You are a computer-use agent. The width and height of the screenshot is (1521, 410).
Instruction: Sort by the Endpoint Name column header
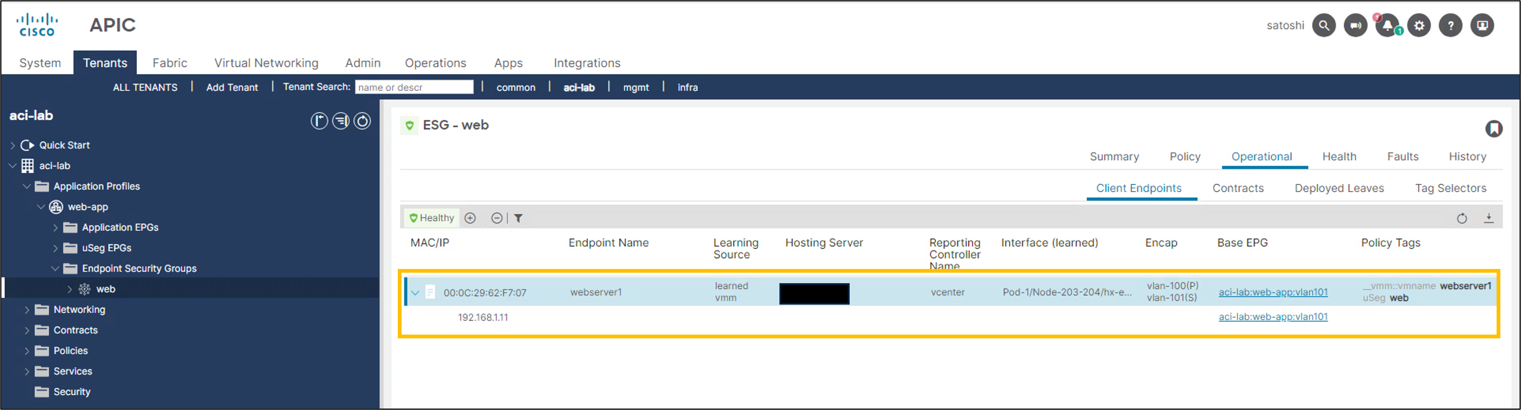[608, 243]
